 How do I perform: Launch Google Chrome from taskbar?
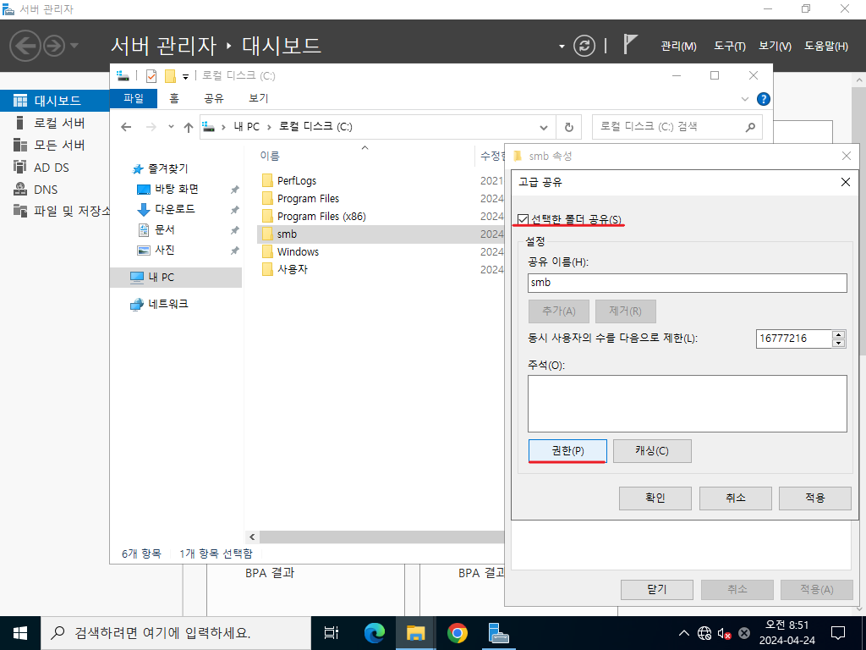(x=457, y=633)
